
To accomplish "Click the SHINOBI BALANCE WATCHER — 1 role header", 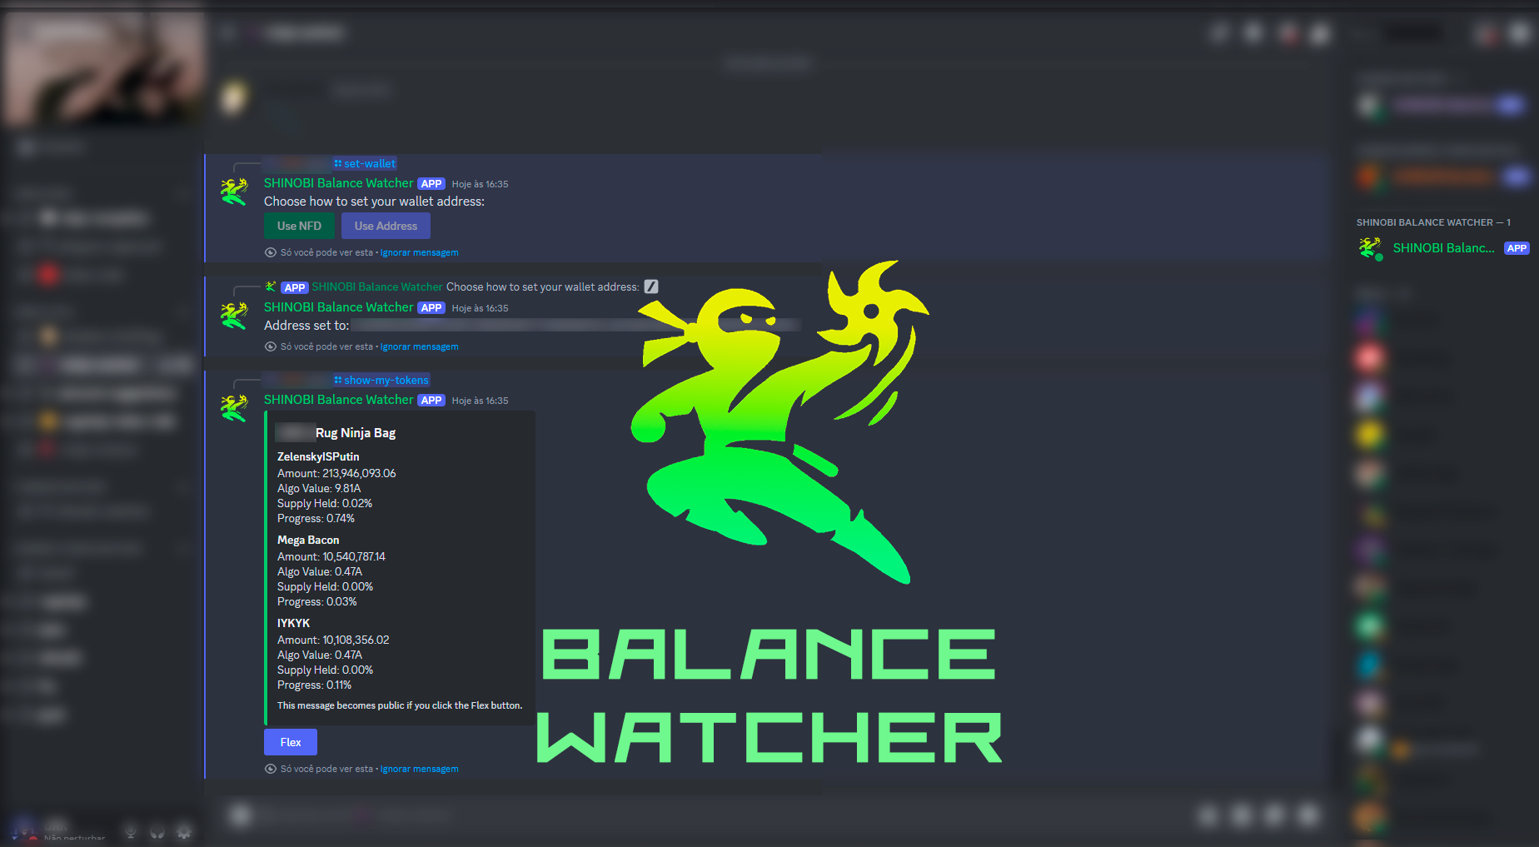I will click(x=1433, y=222).
